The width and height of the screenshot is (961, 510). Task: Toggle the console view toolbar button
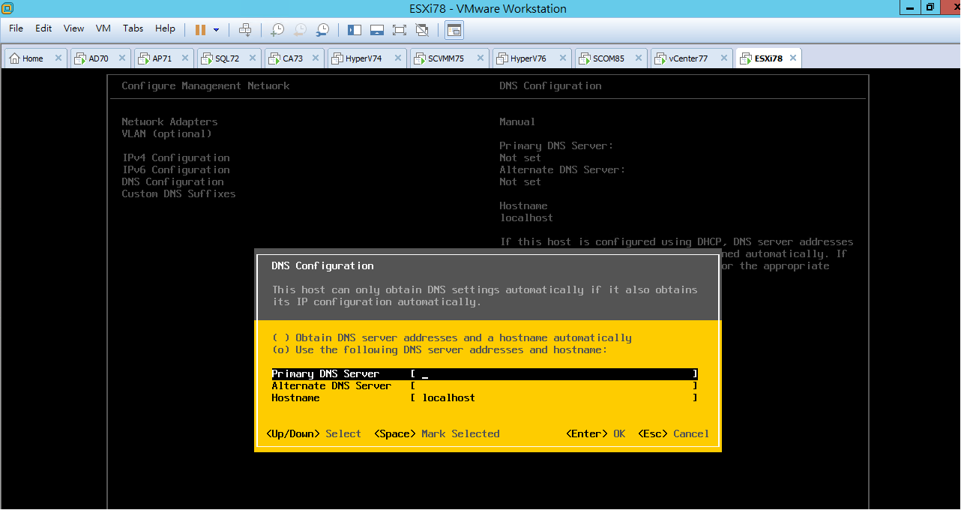tap(454, 29)
